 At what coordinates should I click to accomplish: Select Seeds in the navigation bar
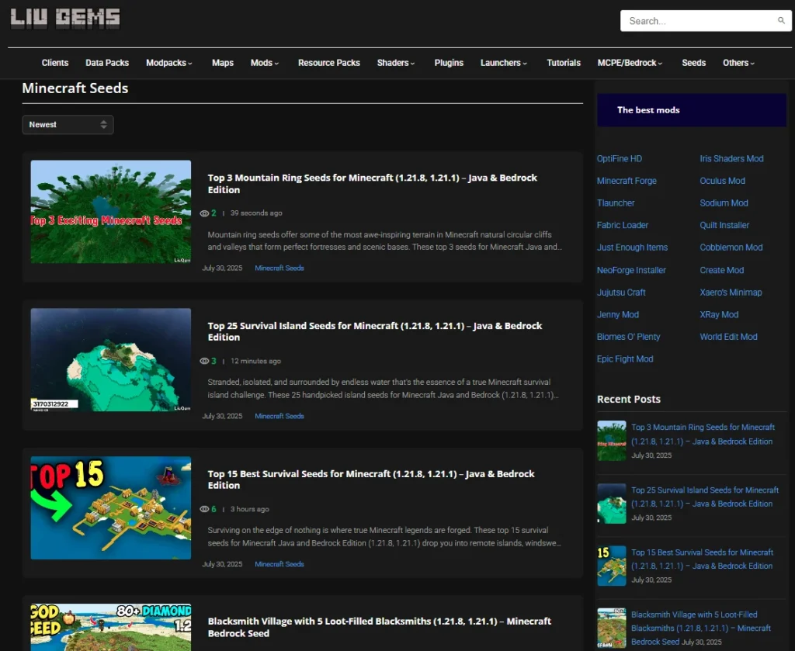click(x=693, y=63)
